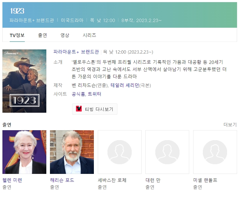Image resolution: width=241 pixels, height=198 pixels.
Task: Open Harrison Ford's photo
Action: click(x=72, y=152)
